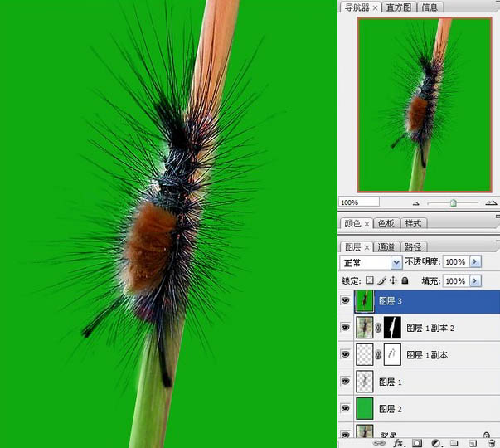Create a new layer group folder
Viewport: 500px width, 448px height.
pos(454,443)
